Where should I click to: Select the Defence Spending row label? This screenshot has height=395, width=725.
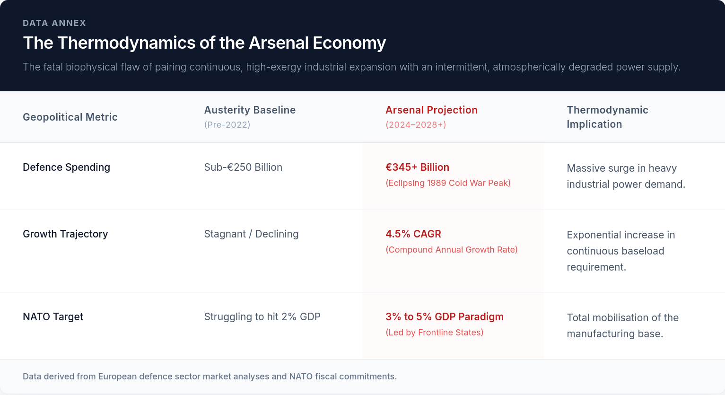pyautogui.click(x=66, y=167)
